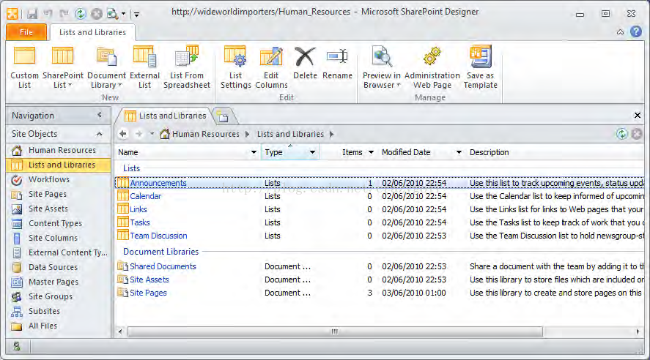Rename the selected list
Screen dimensions: 650x360
(x=337, y=63)
